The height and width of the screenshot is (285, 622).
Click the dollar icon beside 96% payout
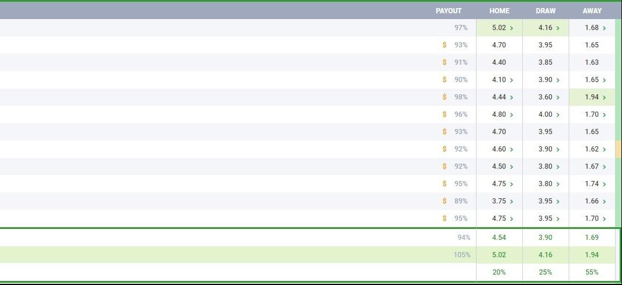[x=445, y=114]
